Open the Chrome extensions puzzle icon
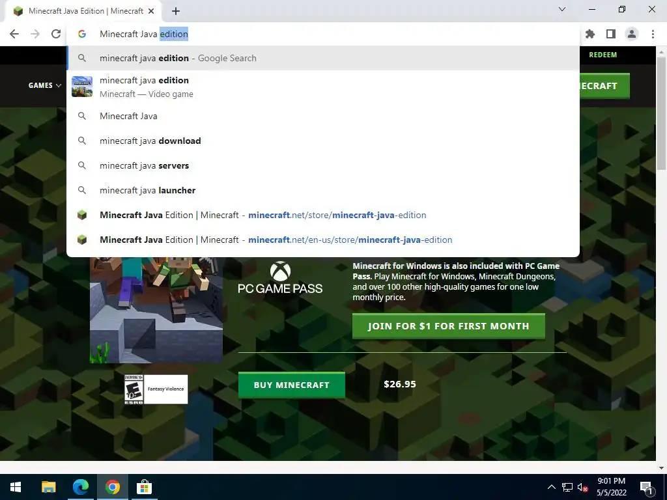The image size is (667, 500). coord(590,34)
